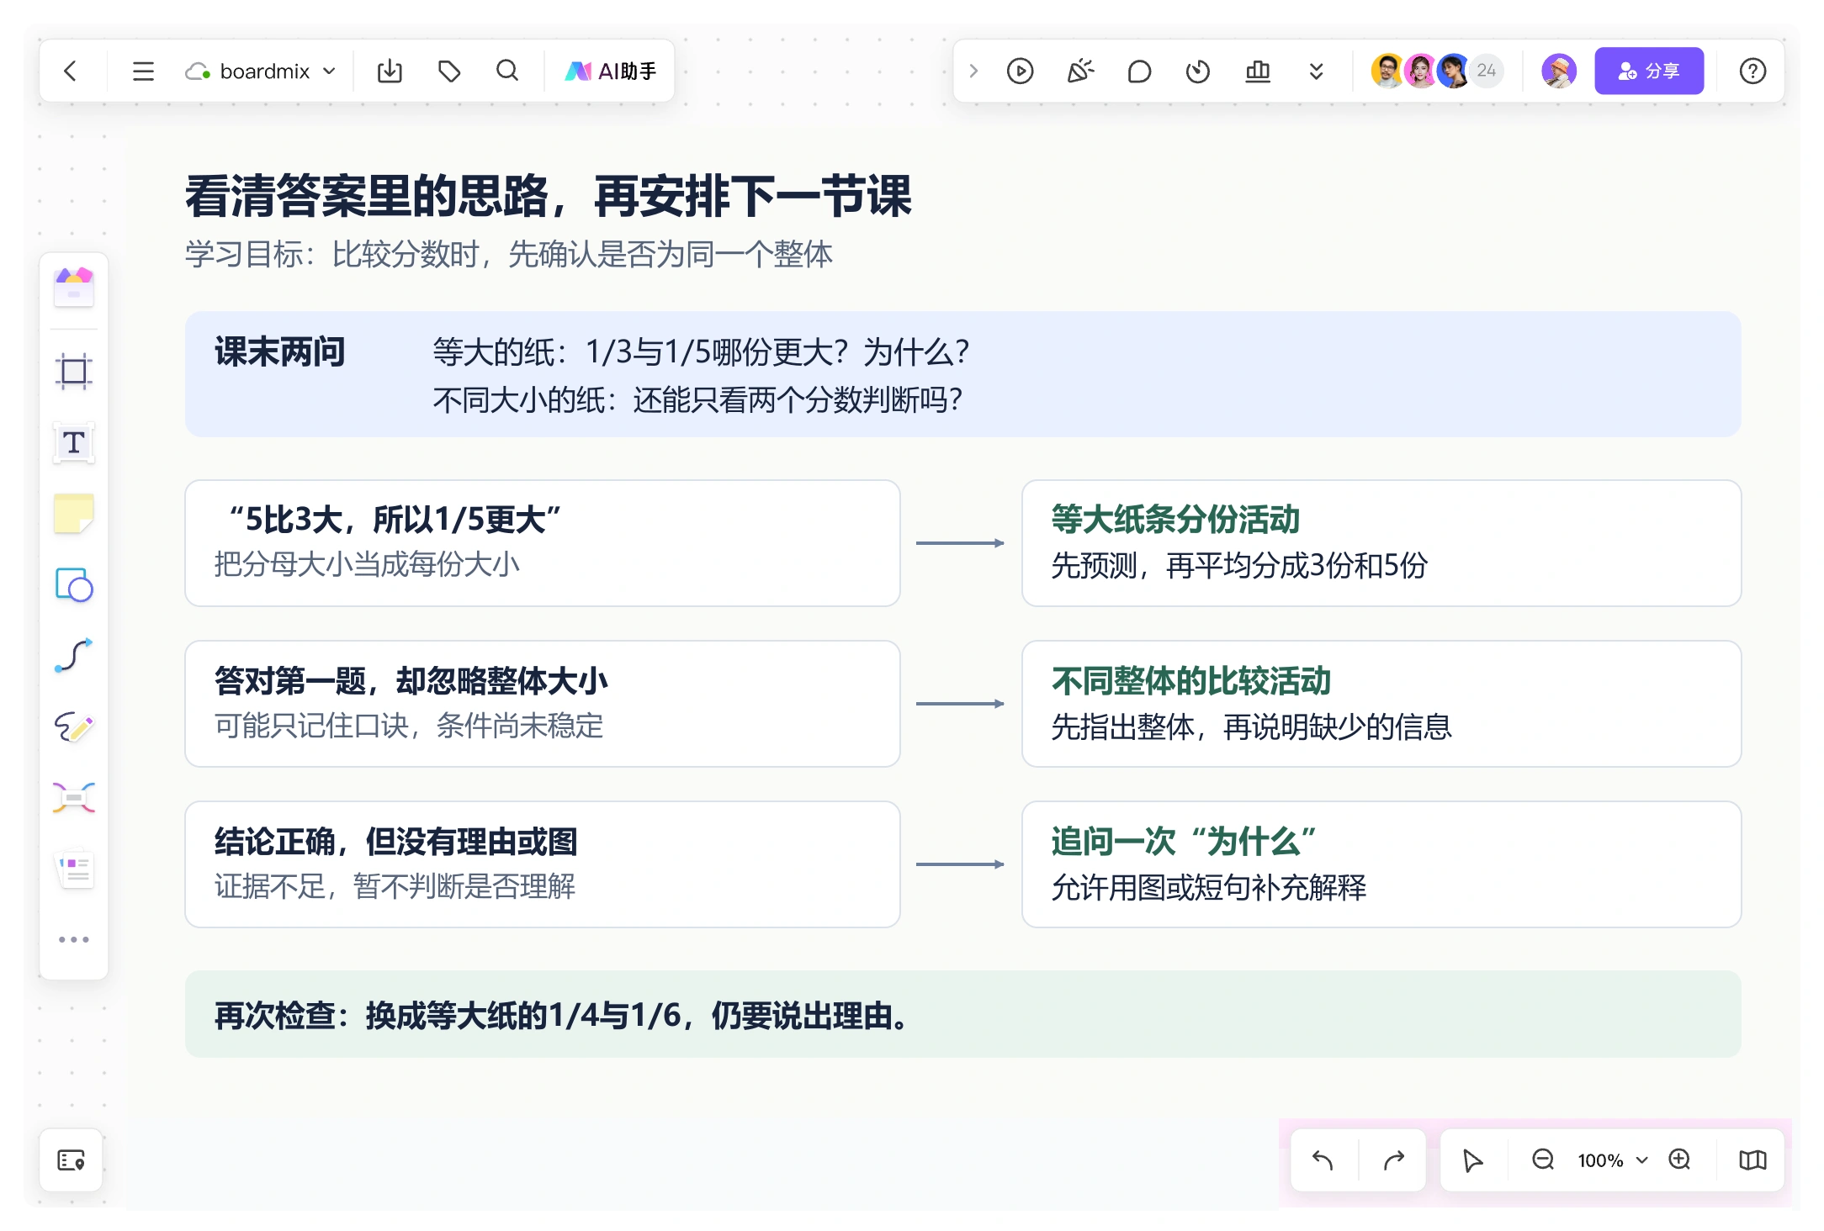The image size is (1824, 1231).
Task: Start presentation play mode
Action: (x=1020, y=71)
